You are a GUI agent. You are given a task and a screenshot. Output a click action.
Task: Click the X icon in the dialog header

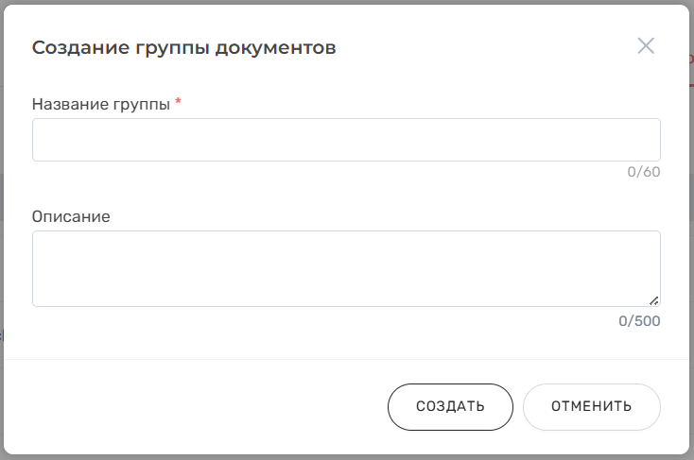click(x=646, y=46)
